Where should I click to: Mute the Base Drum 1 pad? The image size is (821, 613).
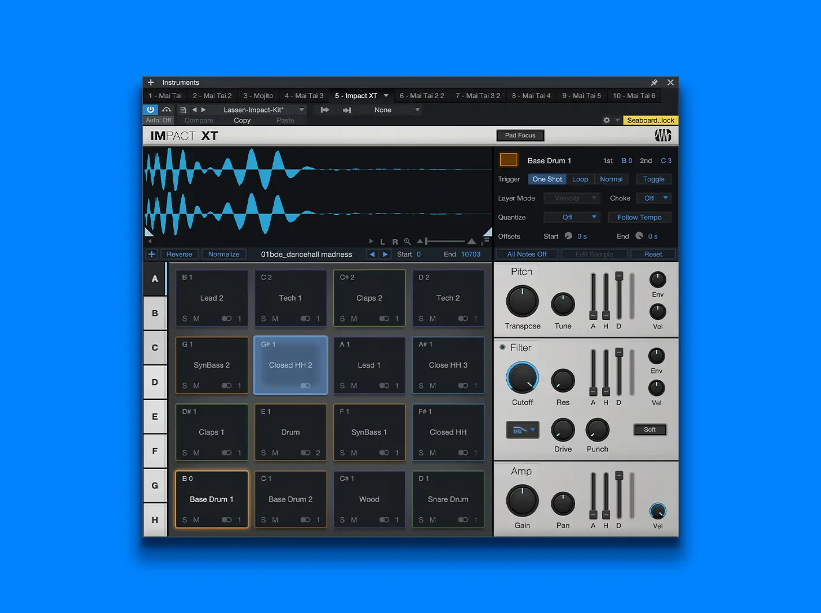196,520
